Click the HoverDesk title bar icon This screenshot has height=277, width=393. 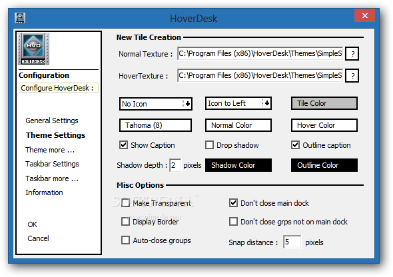pyautogui.click(x=20, y=18)
